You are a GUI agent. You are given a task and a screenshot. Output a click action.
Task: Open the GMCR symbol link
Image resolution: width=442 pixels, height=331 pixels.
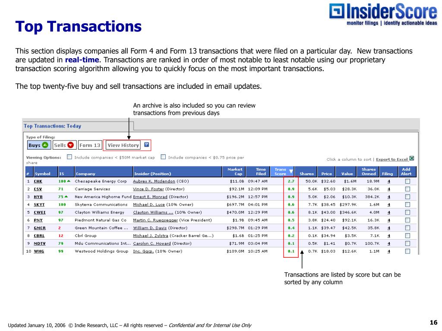click(x=39, y=228)
